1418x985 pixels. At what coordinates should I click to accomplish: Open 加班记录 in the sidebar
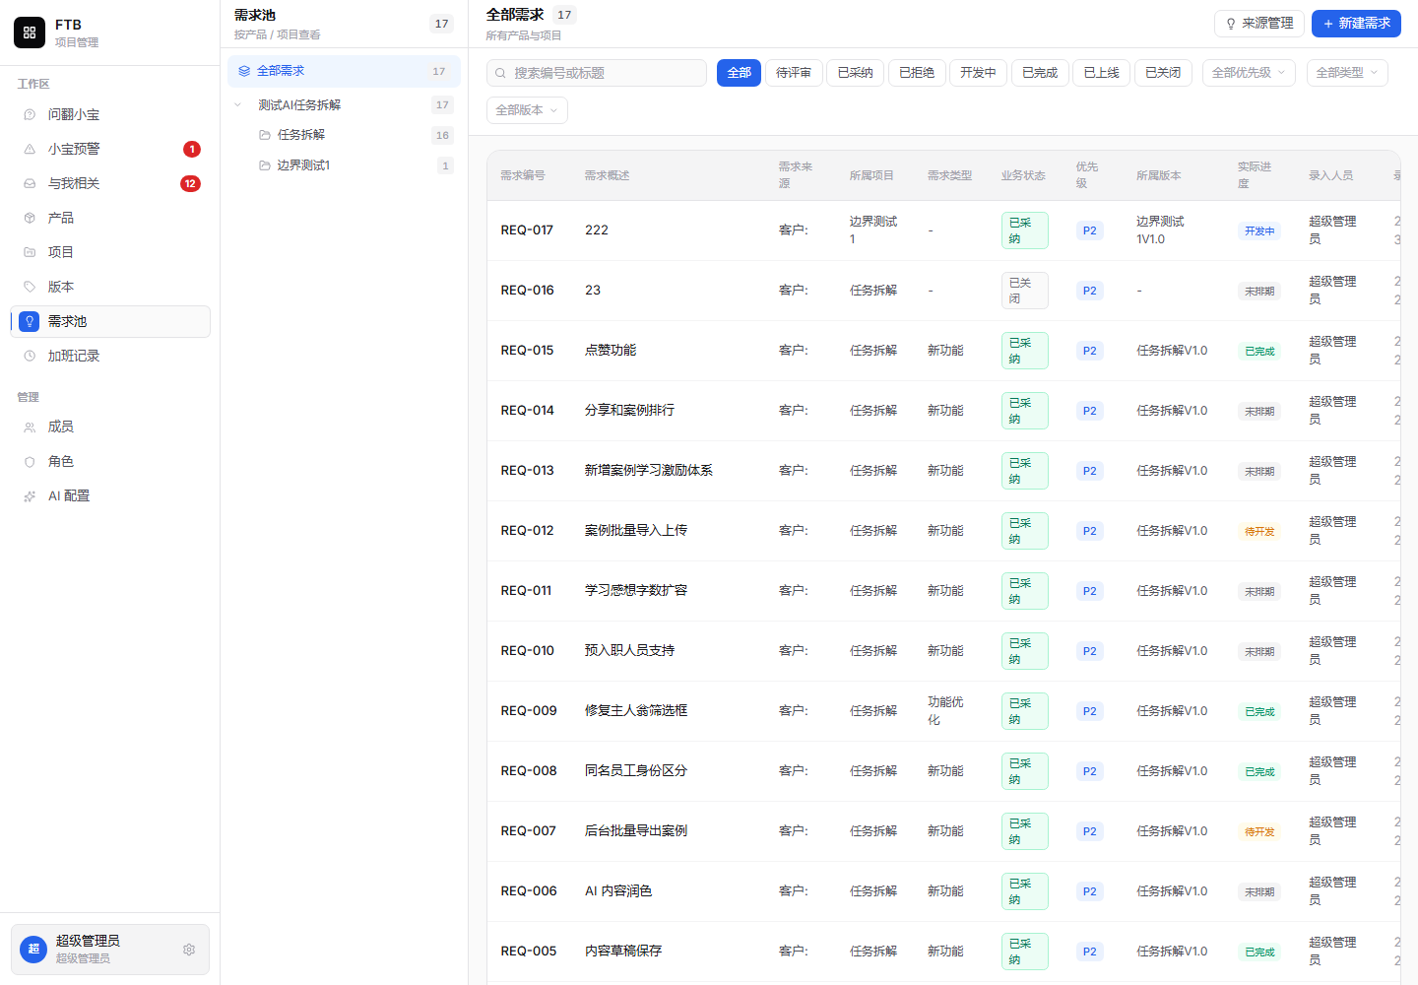point(110,356)
